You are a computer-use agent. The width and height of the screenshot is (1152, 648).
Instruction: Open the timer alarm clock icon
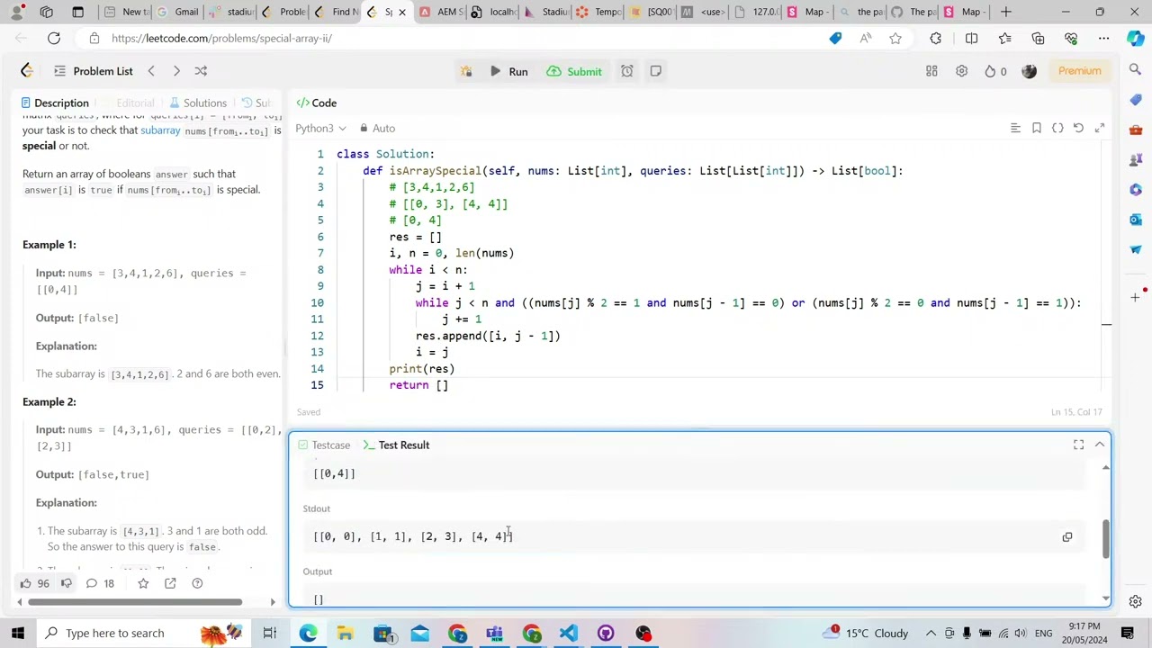point(627,71)
